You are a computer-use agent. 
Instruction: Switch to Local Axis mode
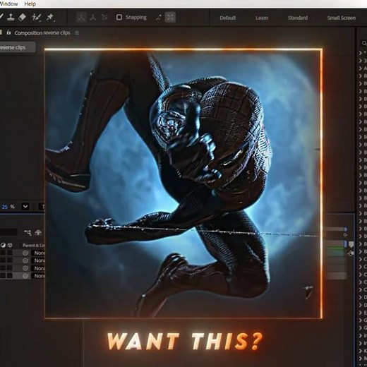tap(81, 17)
